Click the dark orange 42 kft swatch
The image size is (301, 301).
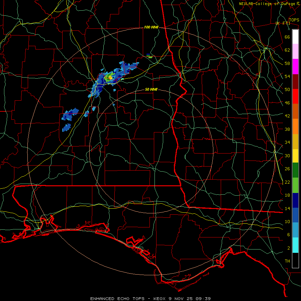295,111
